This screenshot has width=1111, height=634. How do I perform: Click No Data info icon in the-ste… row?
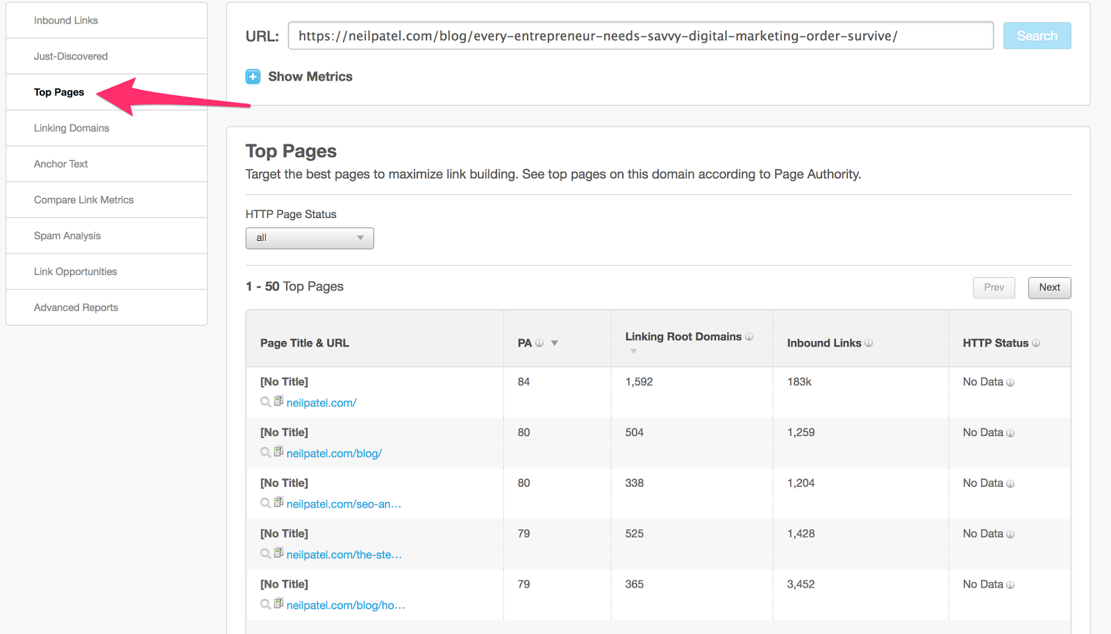click(x=1010, y=535)
